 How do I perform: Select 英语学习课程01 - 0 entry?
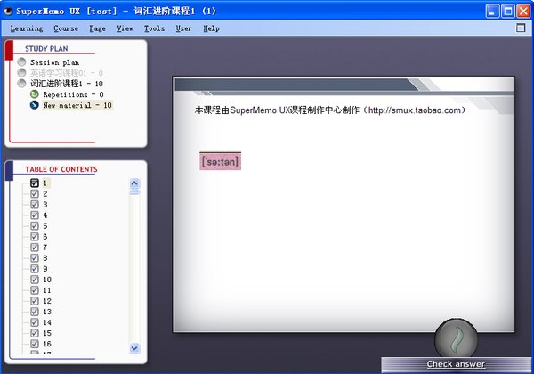point(67,73)
